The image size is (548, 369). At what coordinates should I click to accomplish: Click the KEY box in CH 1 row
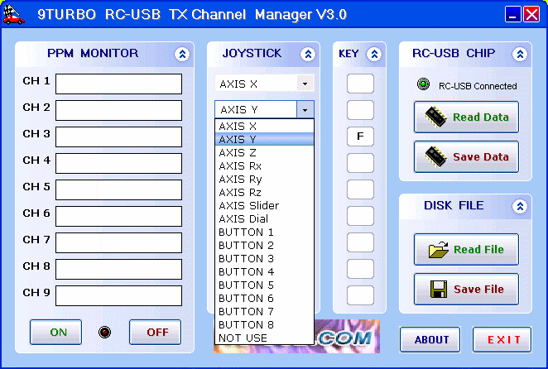point(360,84)
